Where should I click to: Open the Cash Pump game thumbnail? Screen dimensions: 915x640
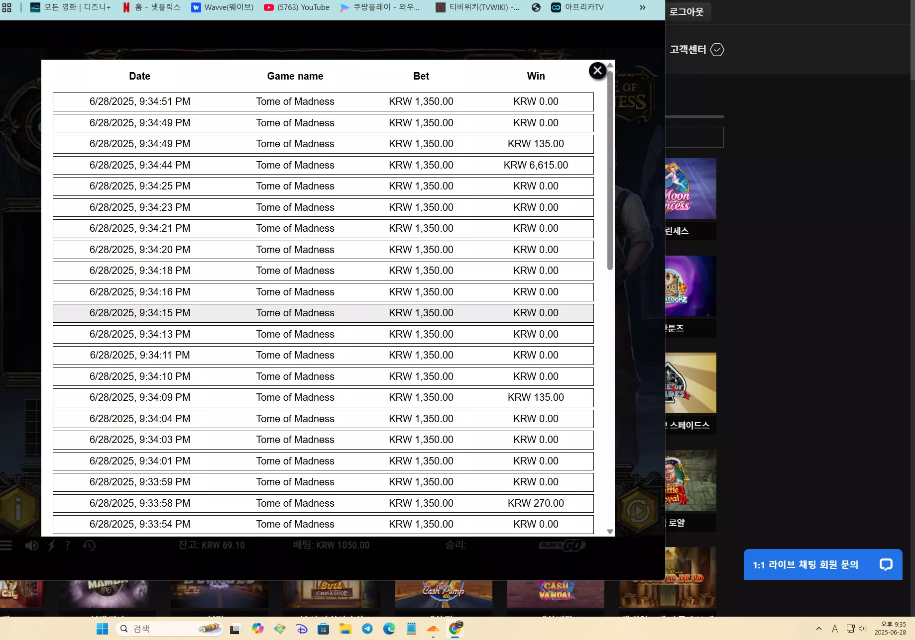[444, 594]
